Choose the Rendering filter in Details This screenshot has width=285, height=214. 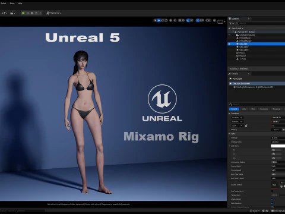264,109
